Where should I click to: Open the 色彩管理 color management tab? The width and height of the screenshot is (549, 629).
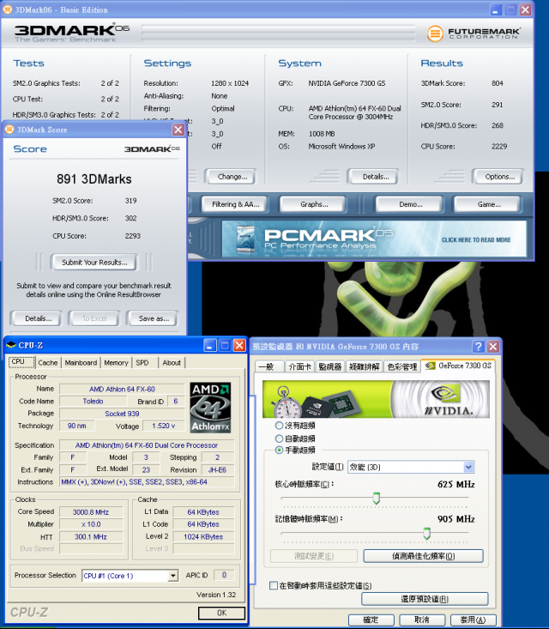(x=402, y=366)
